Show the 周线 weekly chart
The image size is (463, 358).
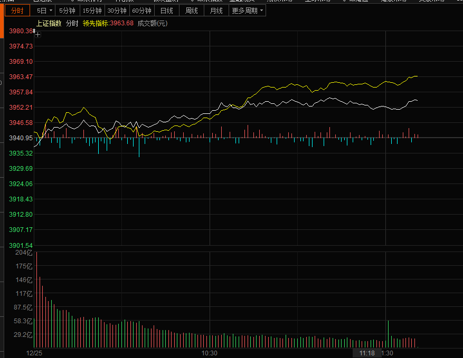tap(191, 11)
